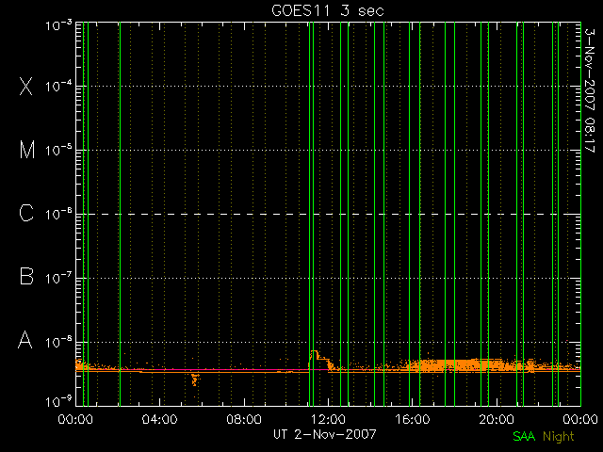Image resolution: width=603 pixels, height=452 pixels.
Task: Click the rightmost '00:00' time axis label
Action: [580, 419]
